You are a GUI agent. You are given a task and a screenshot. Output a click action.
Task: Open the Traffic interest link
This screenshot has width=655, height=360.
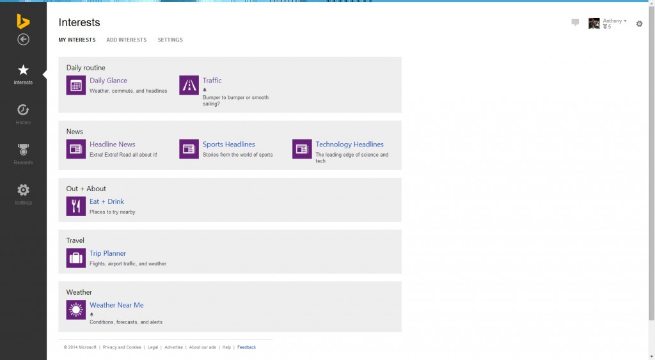pyautogui.click(x=212, y=81)
